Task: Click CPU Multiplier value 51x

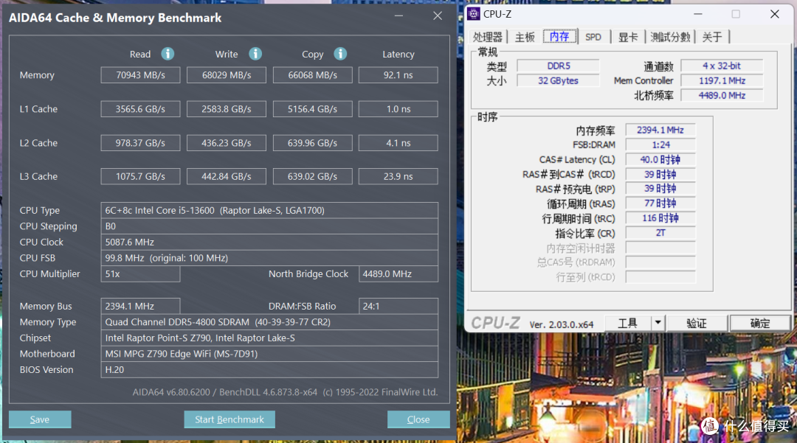Action: click(140, 274)
